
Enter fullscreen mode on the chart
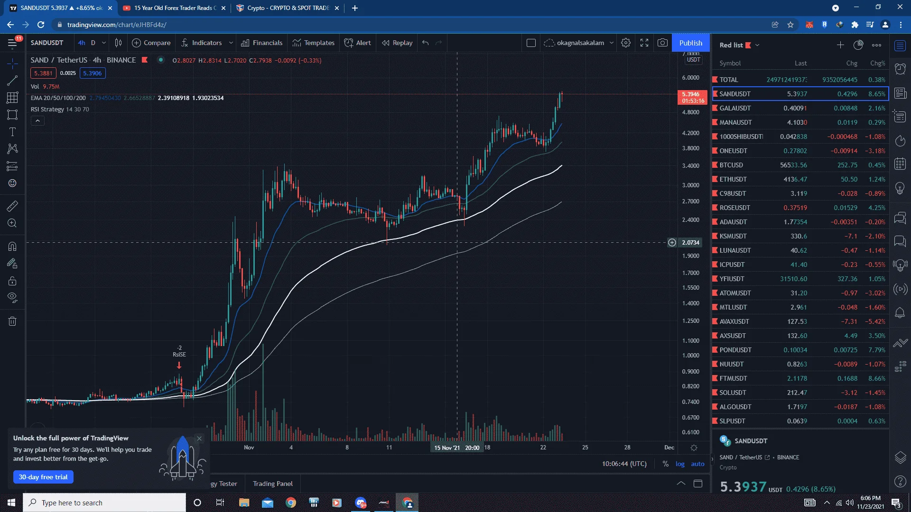pyautogui.click(x=644, y=43)
